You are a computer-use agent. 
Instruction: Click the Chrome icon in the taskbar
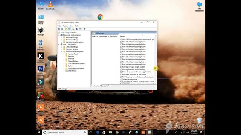[117, 132]
